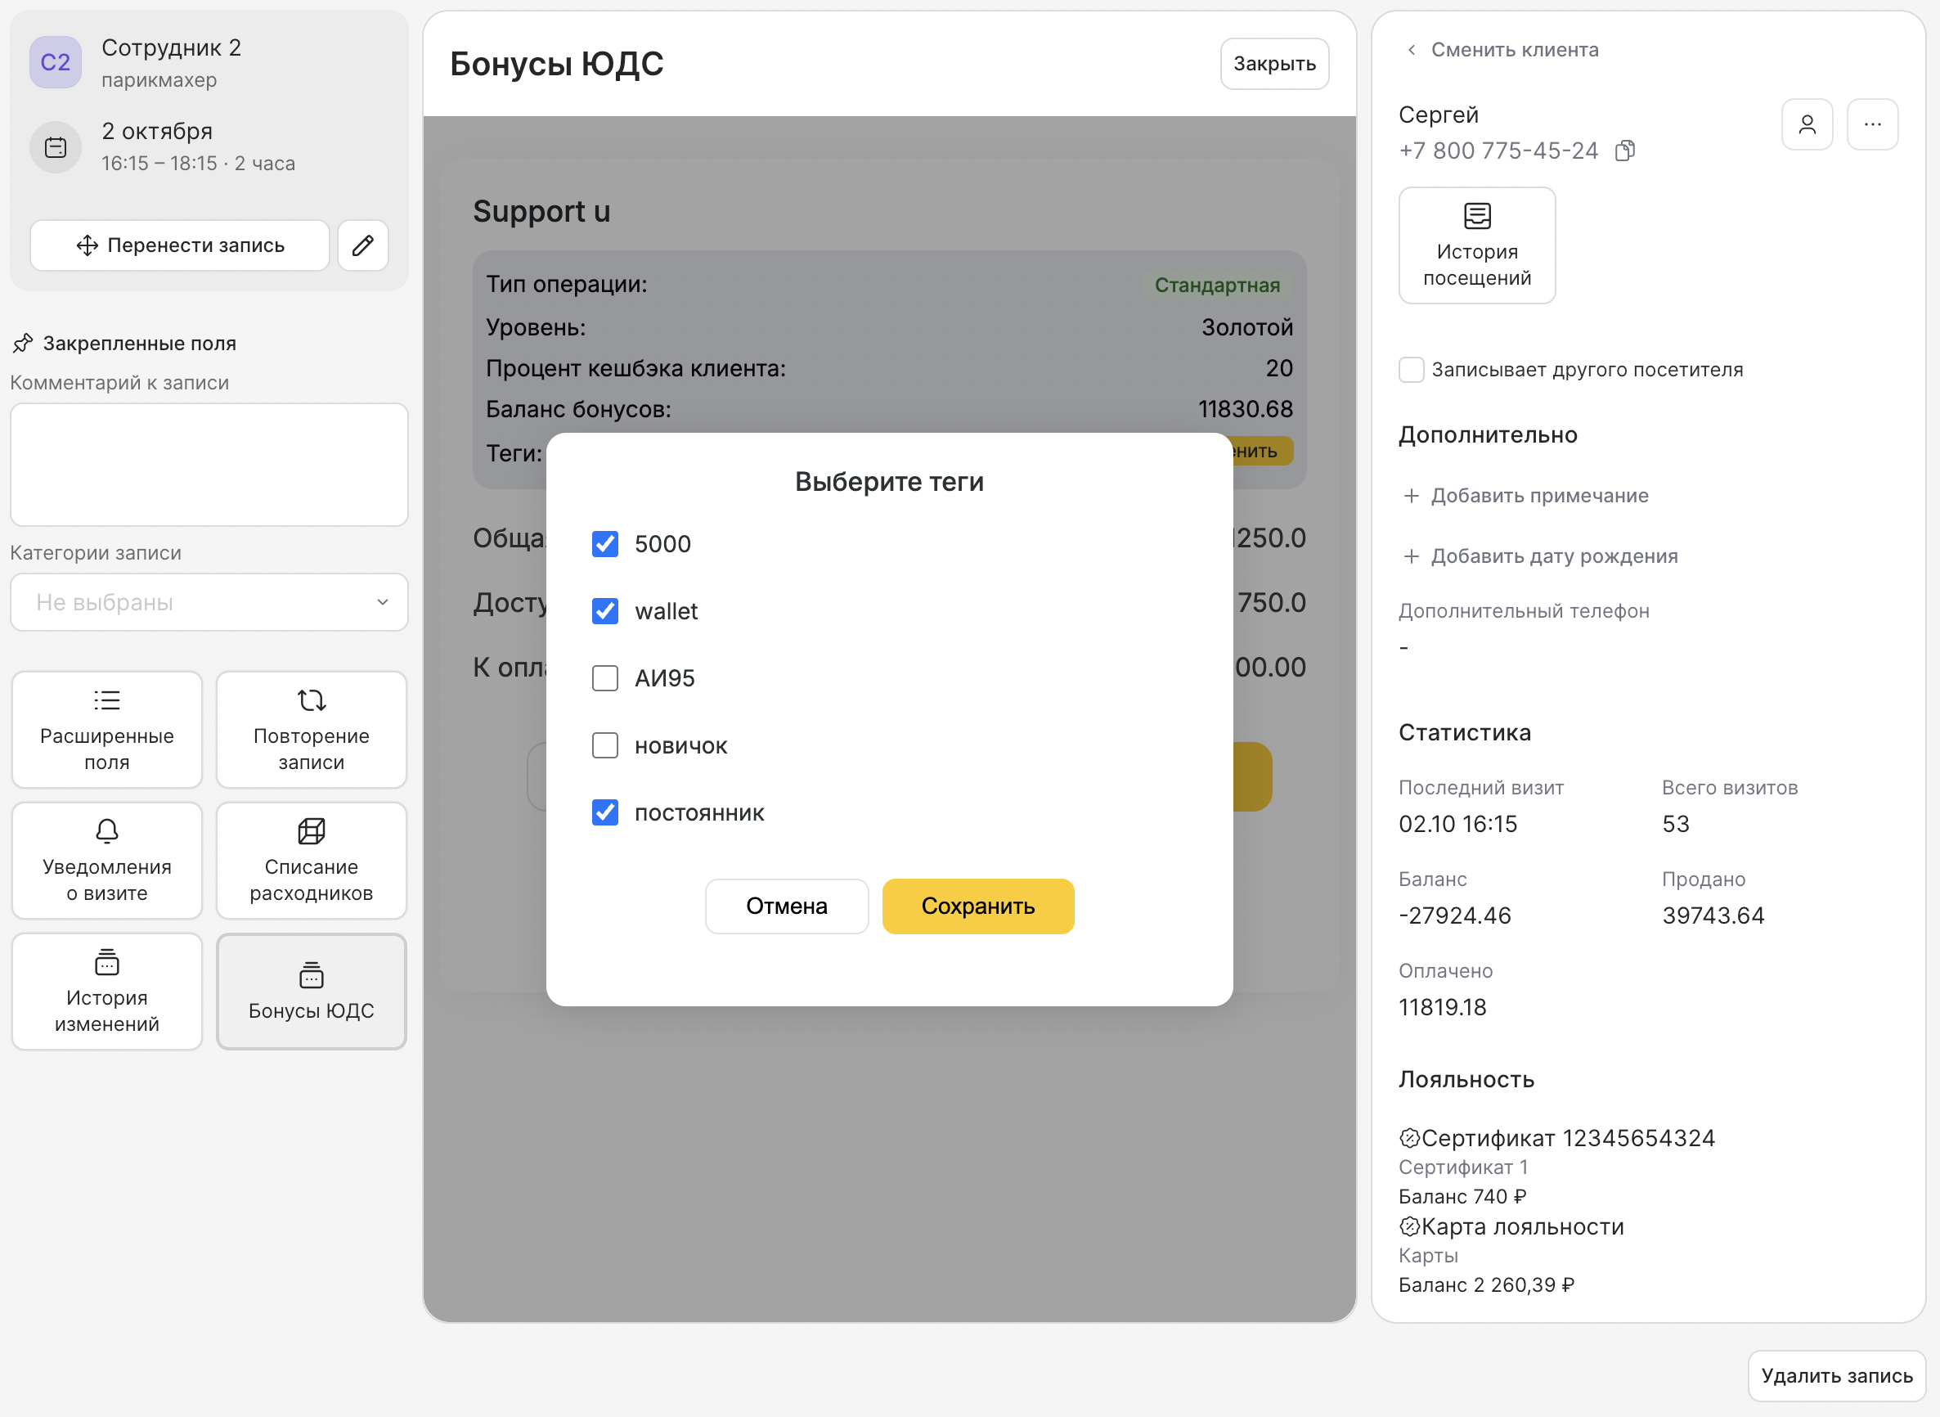The height and width of the screenshot is (1417, 1940).
Task: Click the С2 employee avatar
Action: click(56, 61)
